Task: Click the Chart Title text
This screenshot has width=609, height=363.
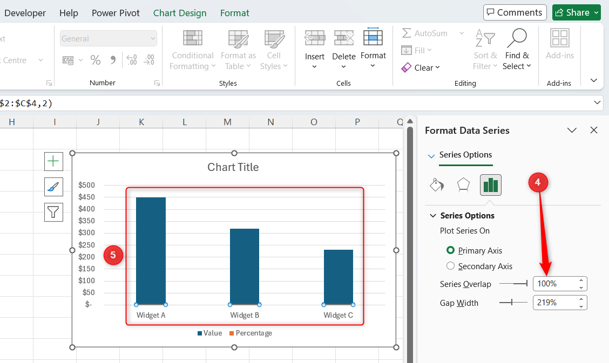Action: [x=233, y=167]
